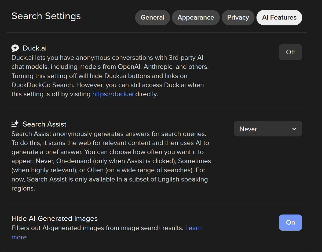The image size is (322, 252).
Task: Click the Duck.ai description paragraph
Action: tap(107, 76)
